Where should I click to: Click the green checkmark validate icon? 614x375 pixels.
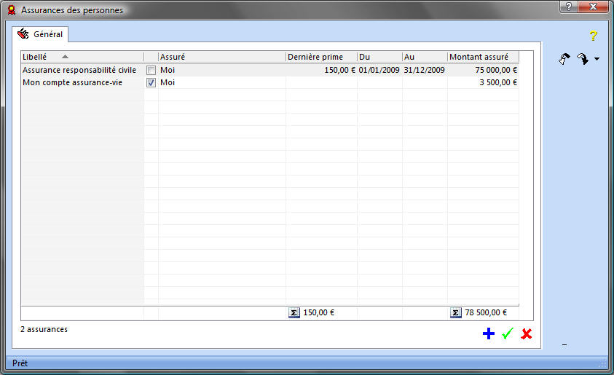(508, 333)
